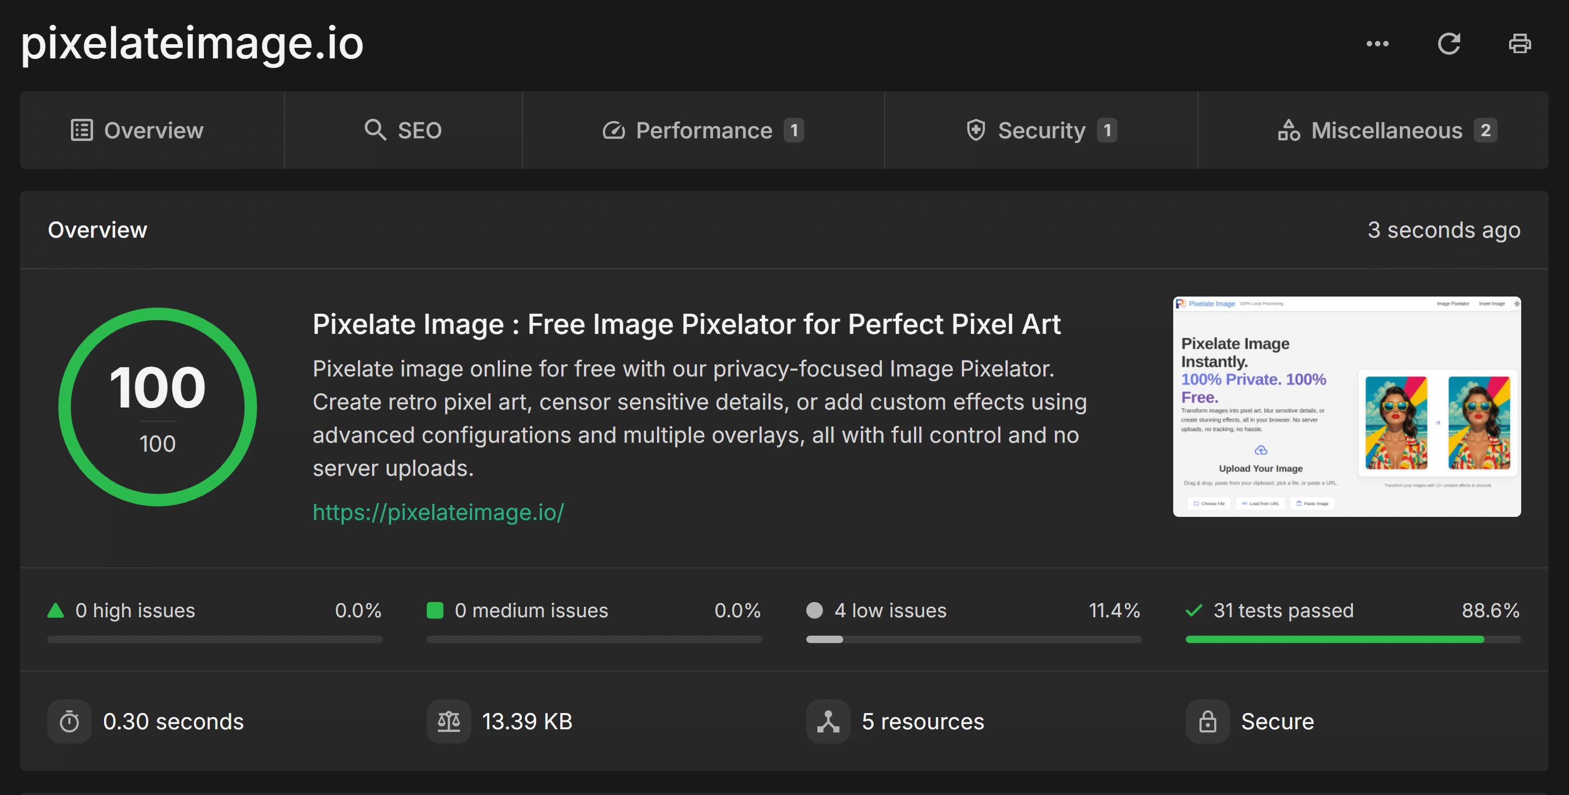Click the person icon beside 5 resources
Screen dimensions: 1569x795
828,721
